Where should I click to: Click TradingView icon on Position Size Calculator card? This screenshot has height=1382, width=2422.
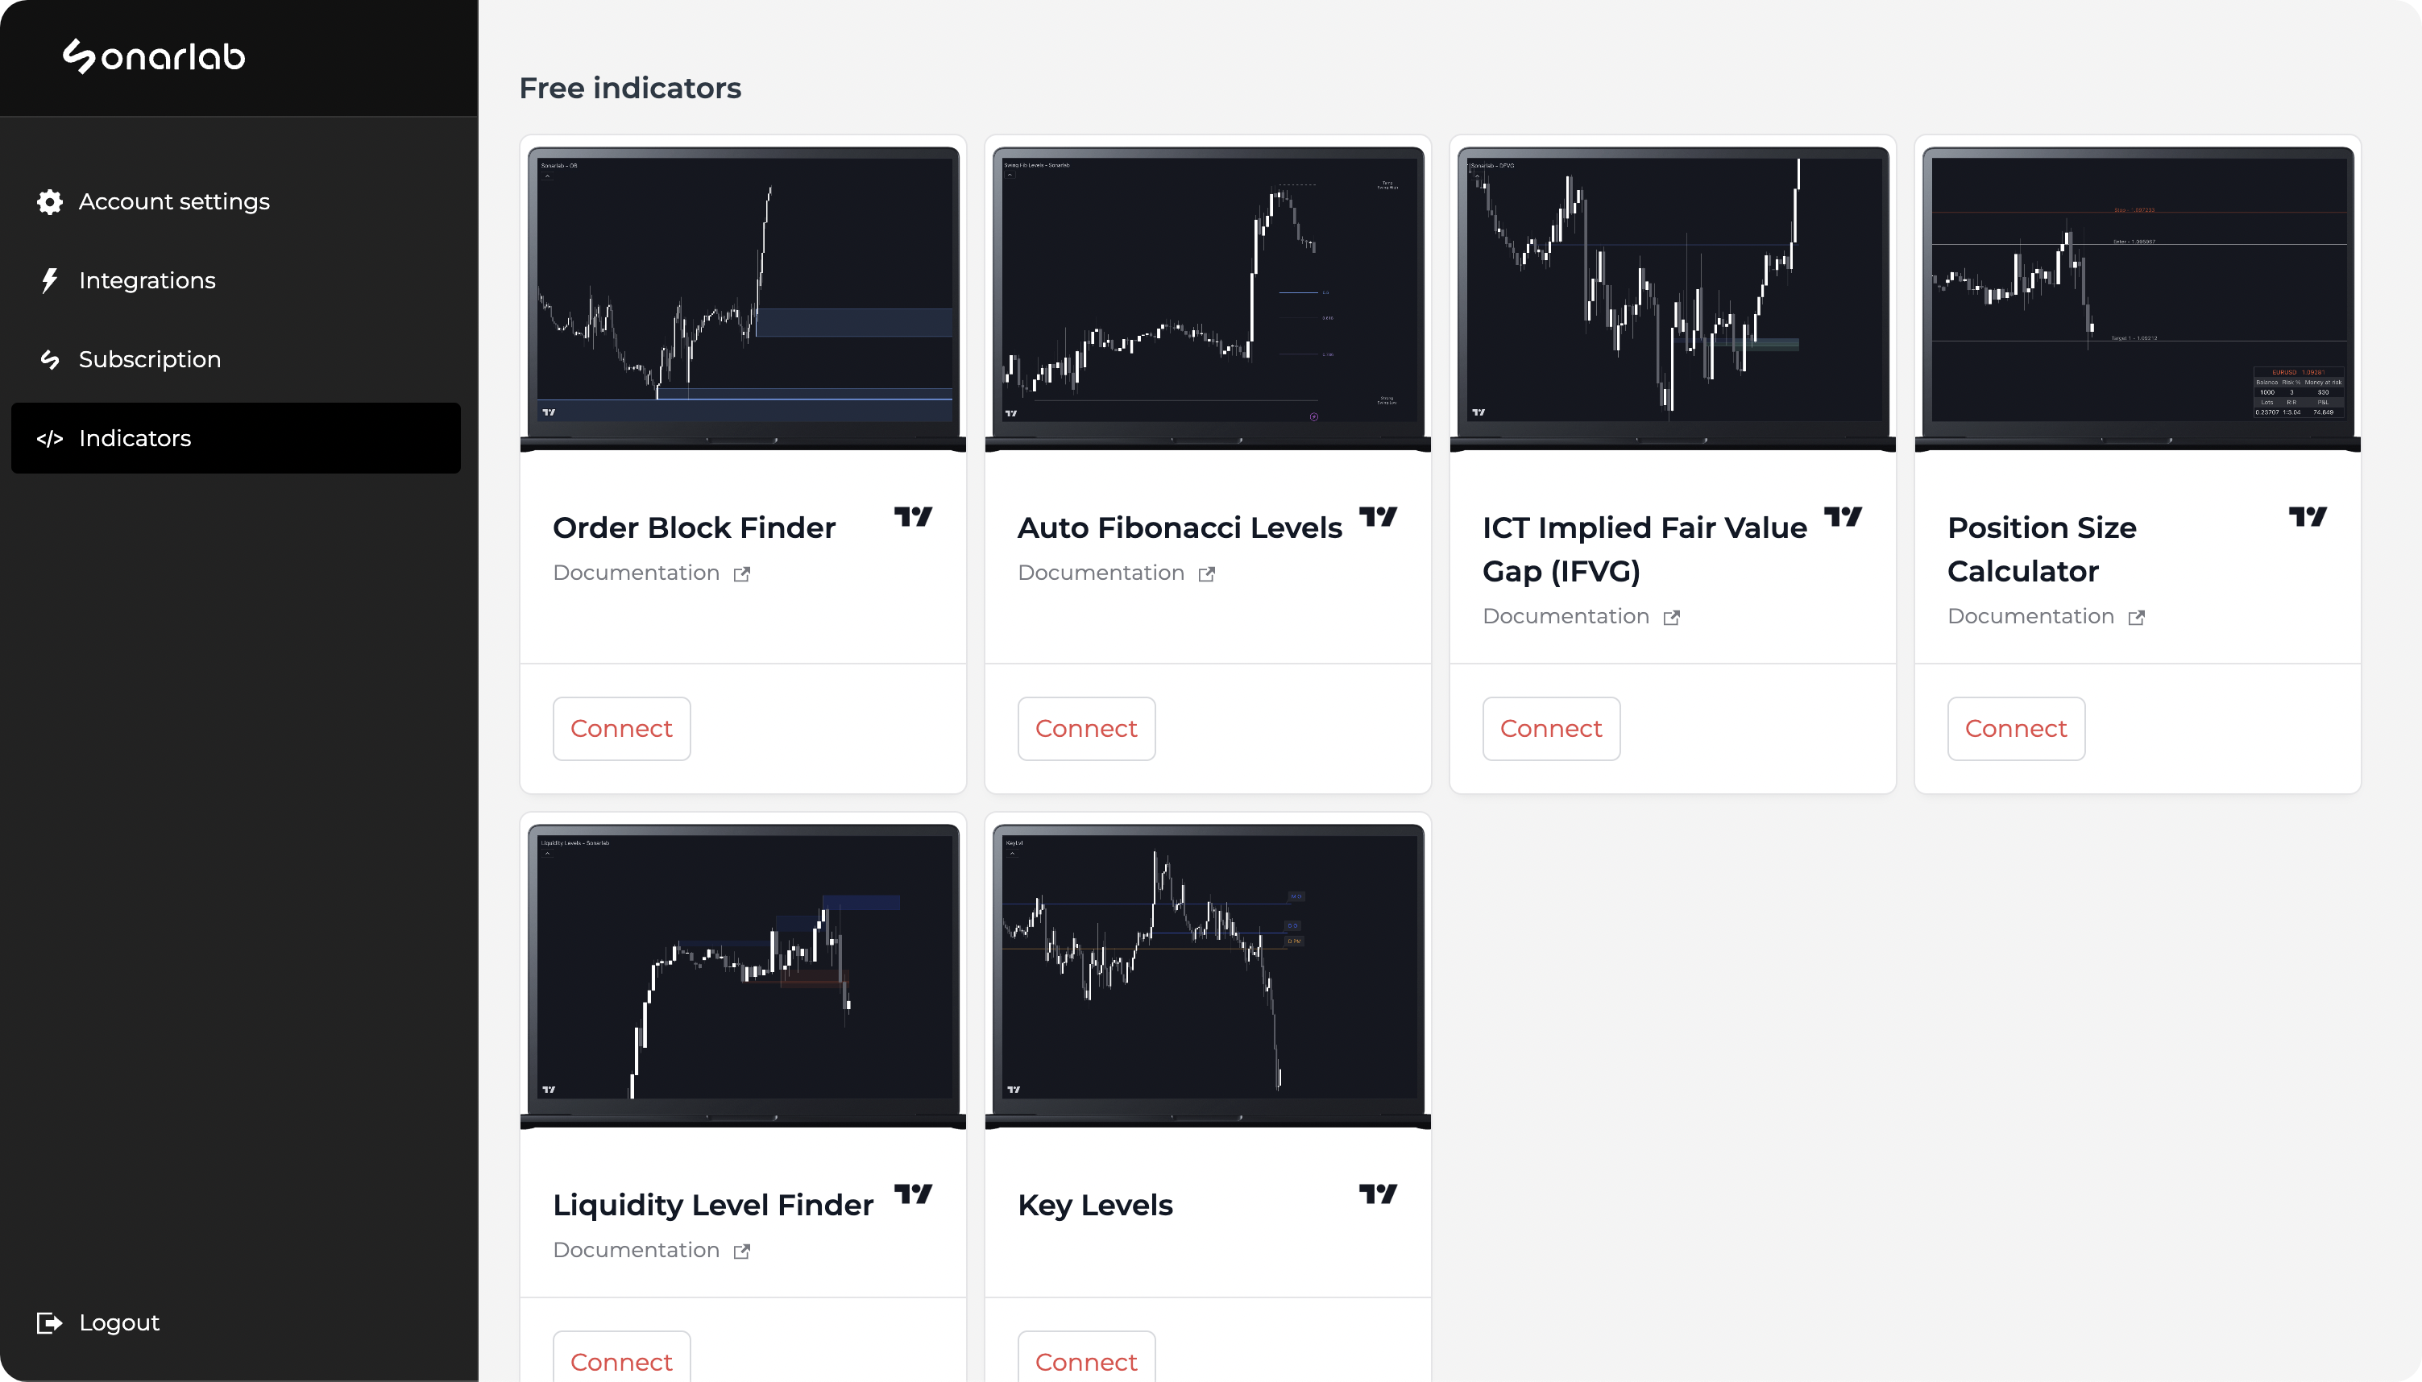click(x=2307, y=517)
